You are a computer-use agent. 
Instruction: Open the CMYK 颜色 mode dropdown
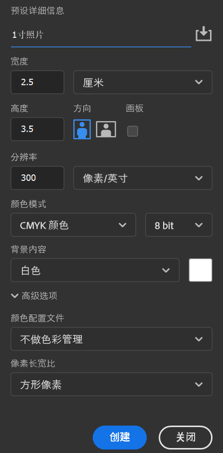(73, 225)
